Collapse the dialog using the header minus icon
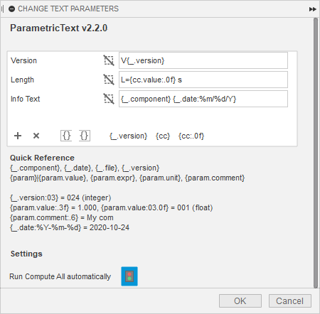320x314 pixels. pyautogui.click(x=11, y=9)
